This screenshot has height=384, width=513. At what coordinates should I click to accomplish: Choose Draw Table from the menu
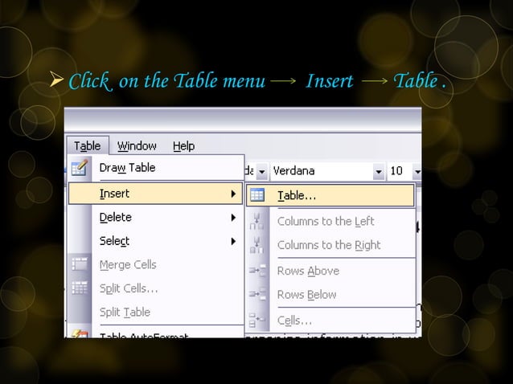click(156, 168)
